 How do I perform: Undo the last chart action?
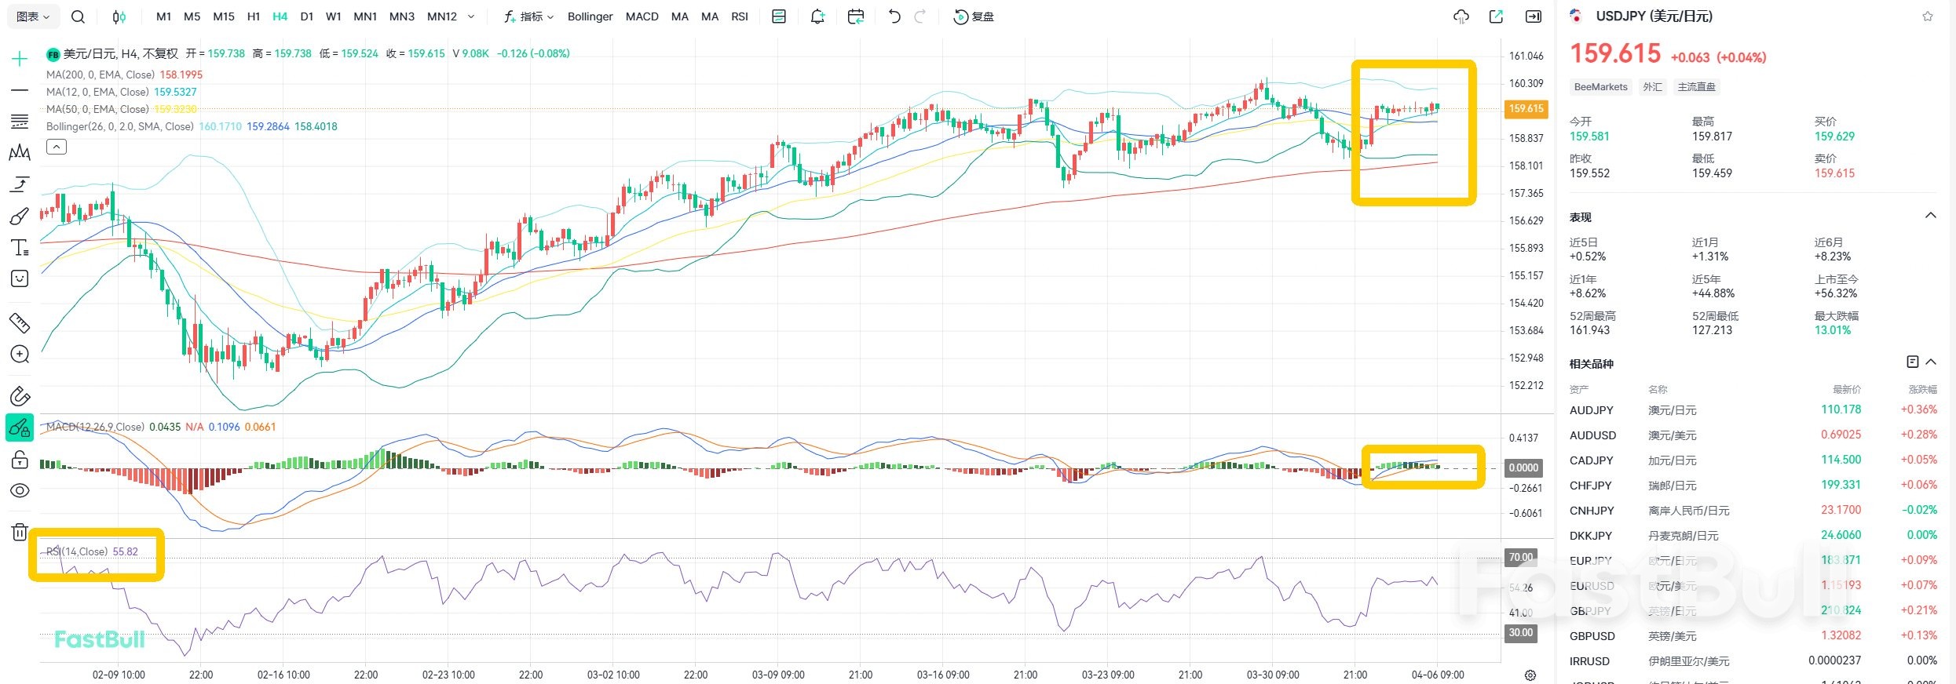894,16
